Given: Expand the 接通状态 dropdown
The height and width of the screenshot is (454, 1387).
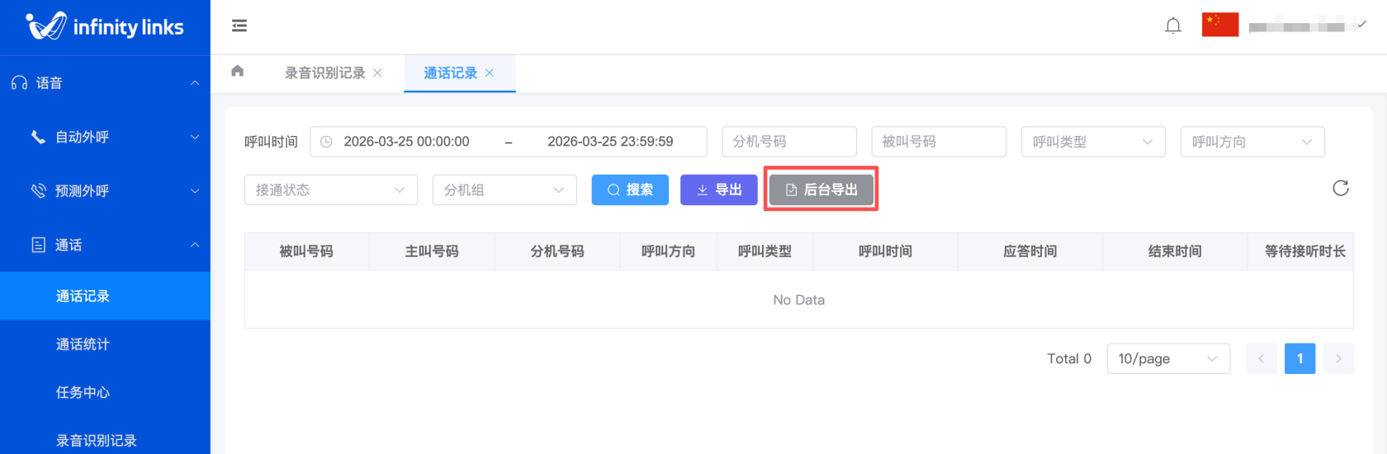Looking at the screenshot, I should click(x=330, y=190).
